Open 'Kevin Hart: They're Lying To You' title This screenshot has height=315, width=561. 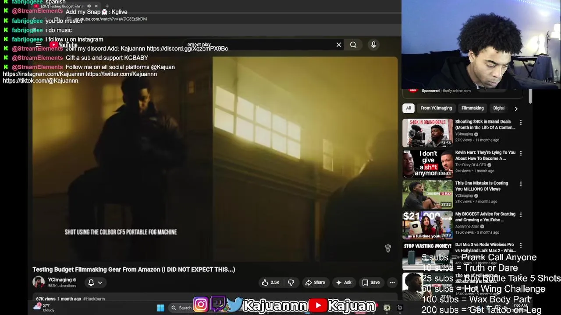pos(485,155)
